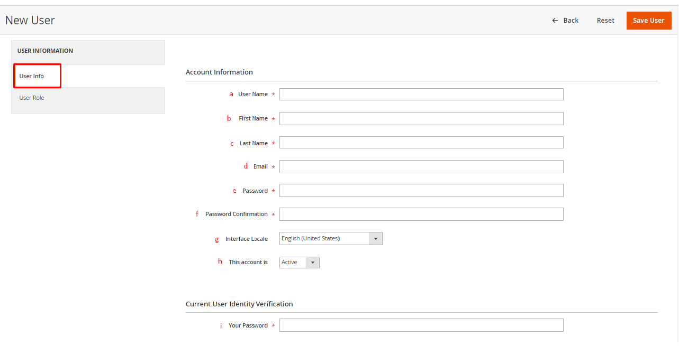679x346 pixels.
Task: Click the Current User Identity Verification heading
Action: pos(239,304)
